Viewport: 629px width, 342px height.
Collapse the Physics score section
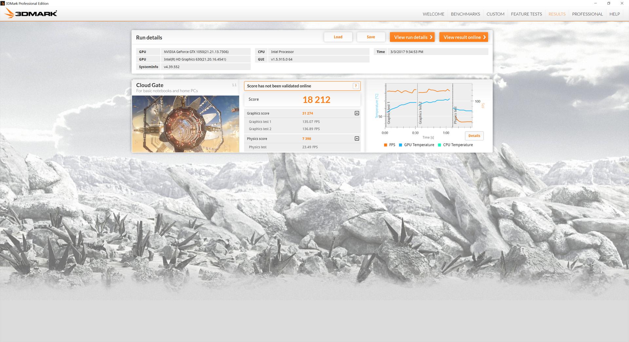pyautogui.click(x=357, y=138)
